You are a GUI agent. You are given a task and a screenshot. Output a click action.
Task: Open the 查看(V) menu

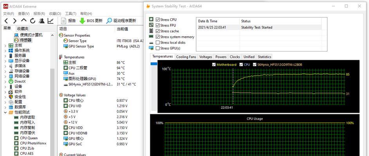[24, 14]
